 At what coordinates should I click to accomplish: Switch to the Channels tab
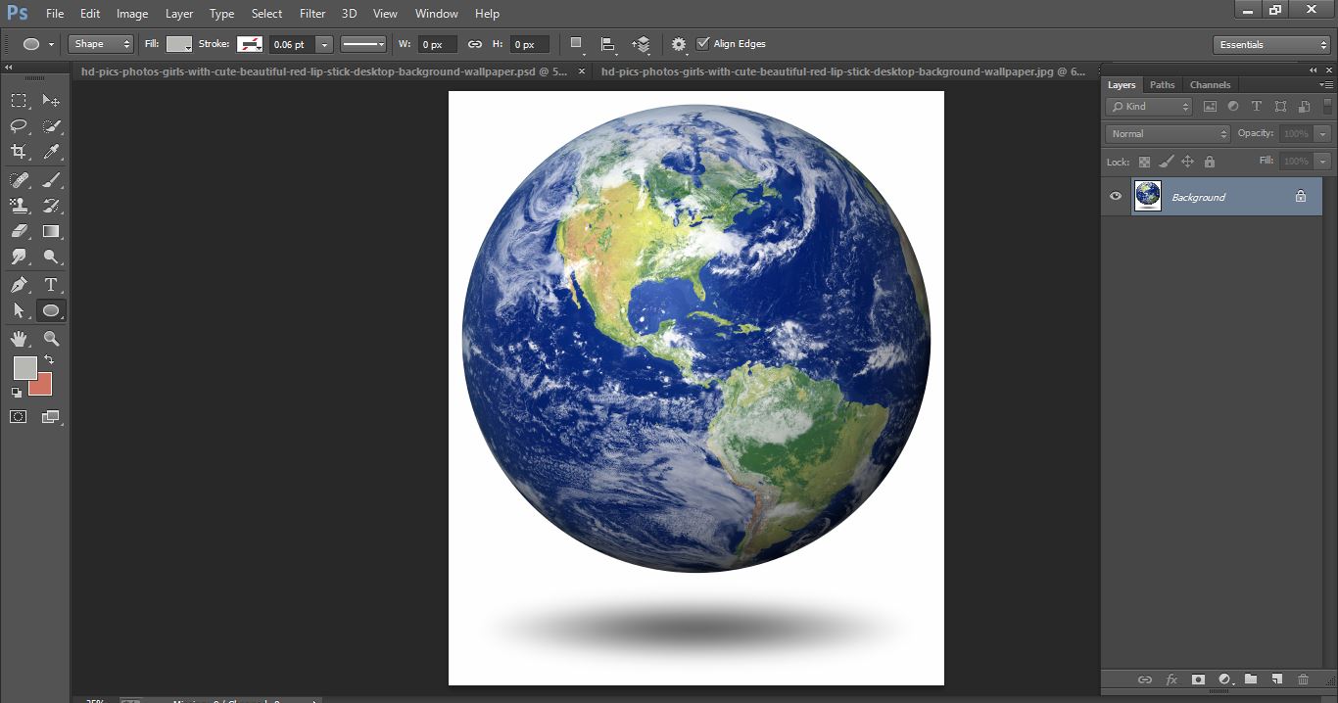click(x=1210, y=84)
